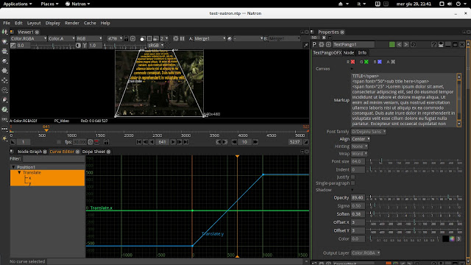Open the A input Merge1 dropdown

click(x=210, y=38)
